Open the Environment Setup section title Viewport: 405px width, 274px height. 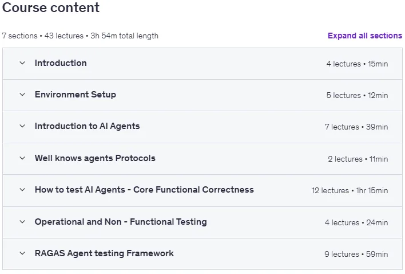[x=76, y=95]
